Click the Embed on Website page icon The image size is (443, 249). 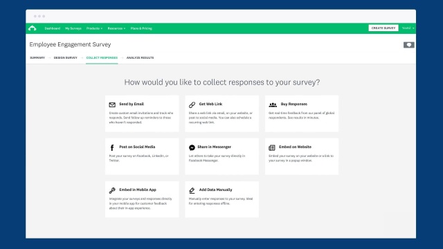[x=272, y=147]
